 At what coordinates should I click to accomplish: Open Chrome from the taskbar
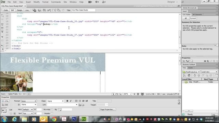(54, 119)
